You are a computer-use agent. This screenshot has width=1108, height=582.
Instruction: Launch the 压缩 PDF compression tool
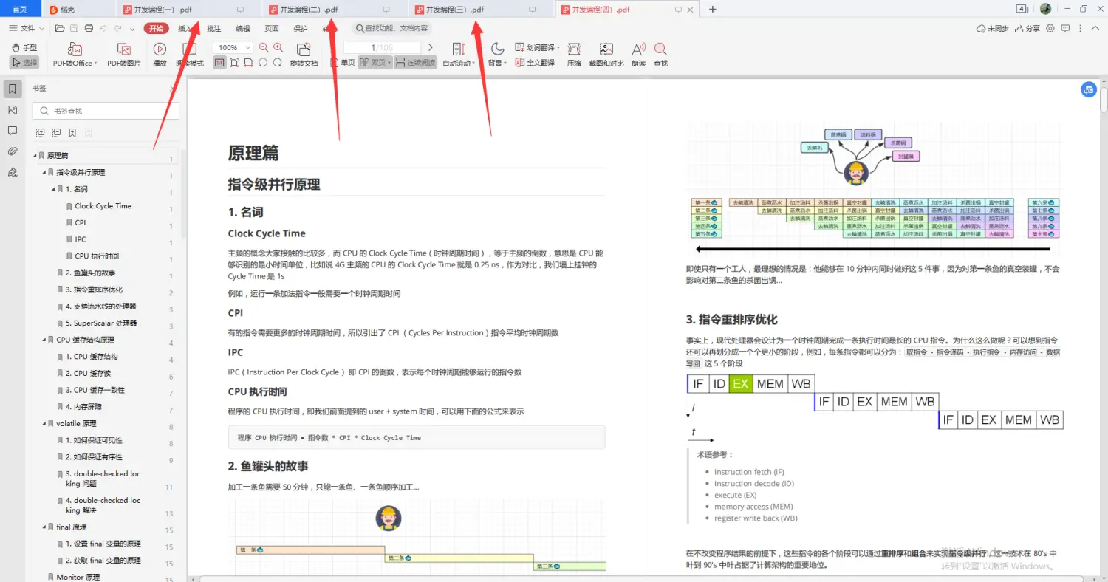pyautogui.click(x=574, y=53)
